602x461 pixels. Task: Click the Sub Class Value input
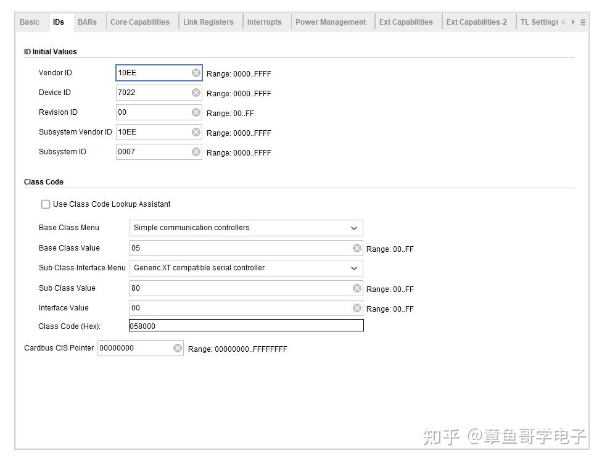(x=241, y=288)
